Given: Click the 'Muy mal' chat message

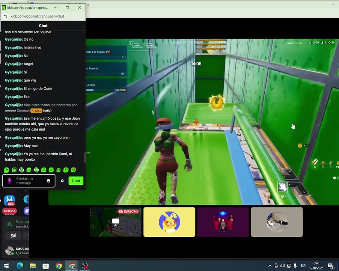Looking at the screenshot, I should click(30, 146).
